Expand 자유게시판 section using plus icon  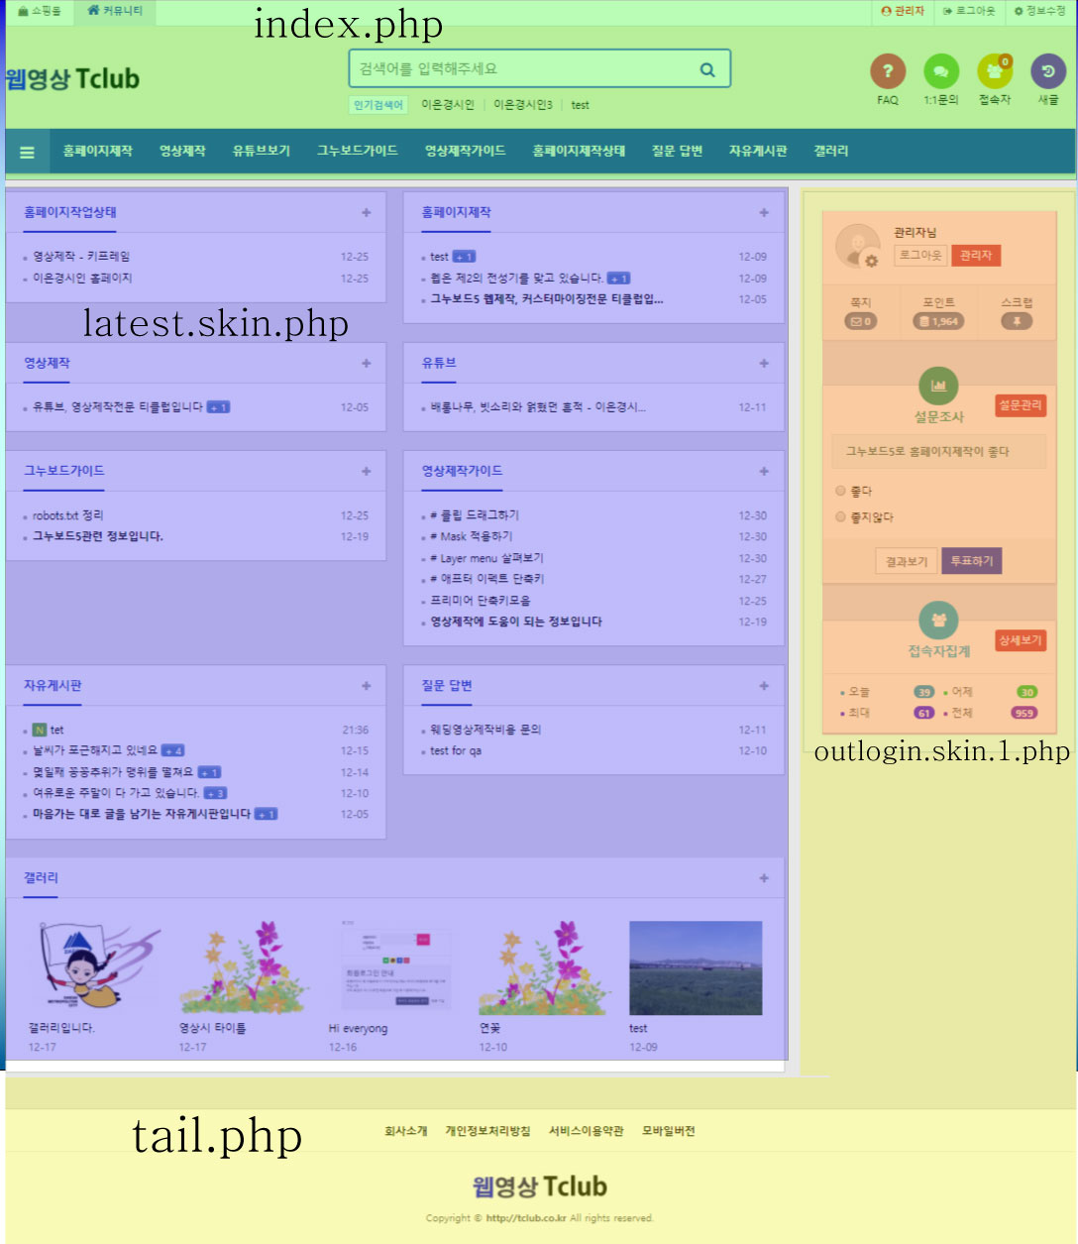tap(367, 686)
